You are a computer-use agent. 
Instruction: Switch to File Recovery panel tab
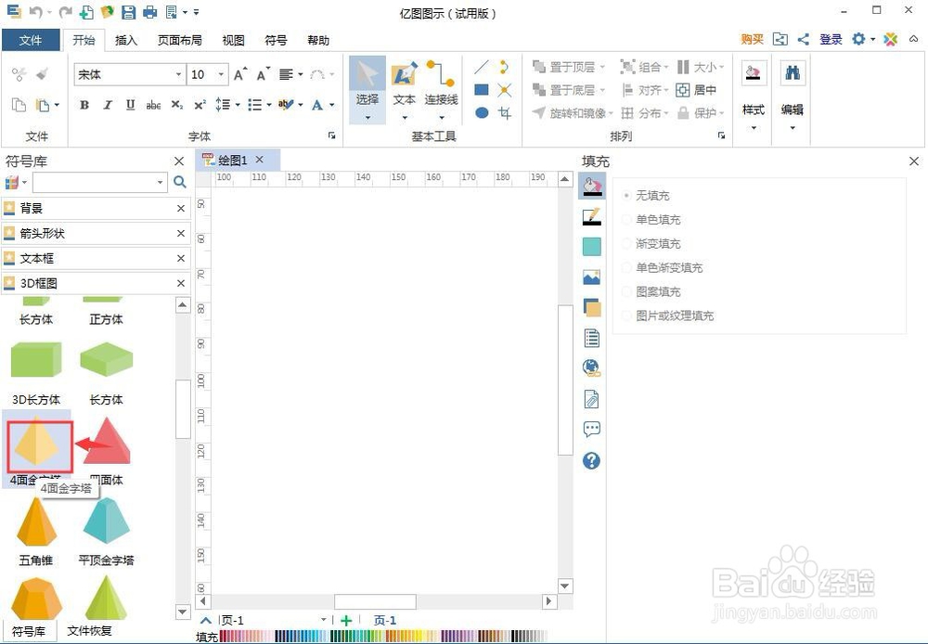pyautogui.click(x=89, y=631)
